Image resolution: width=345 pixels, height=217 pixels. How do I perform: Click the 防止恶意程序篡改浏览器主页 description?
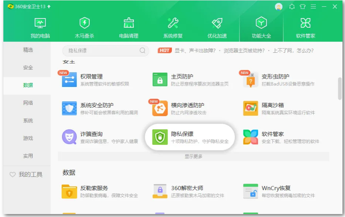[x=200, y=84]
